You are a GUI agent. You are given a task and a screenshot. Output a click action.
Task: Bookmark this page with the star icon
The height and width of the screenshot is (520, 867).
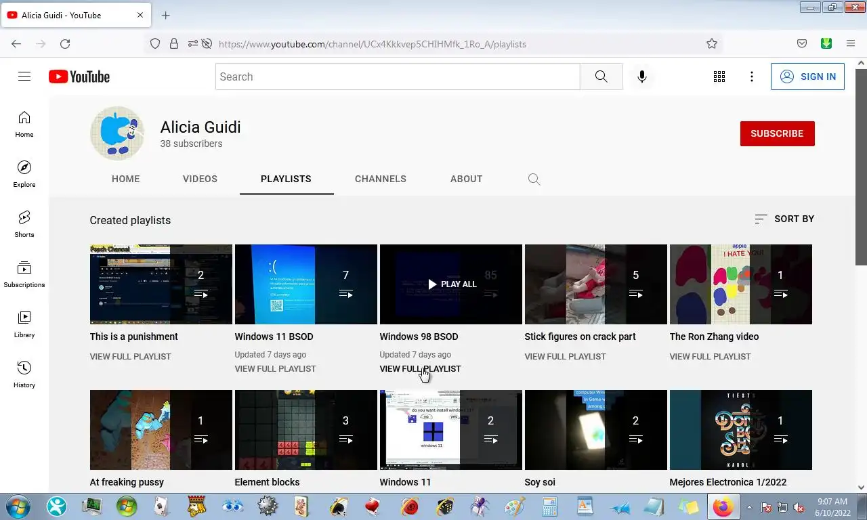click(x=712, y=43)
